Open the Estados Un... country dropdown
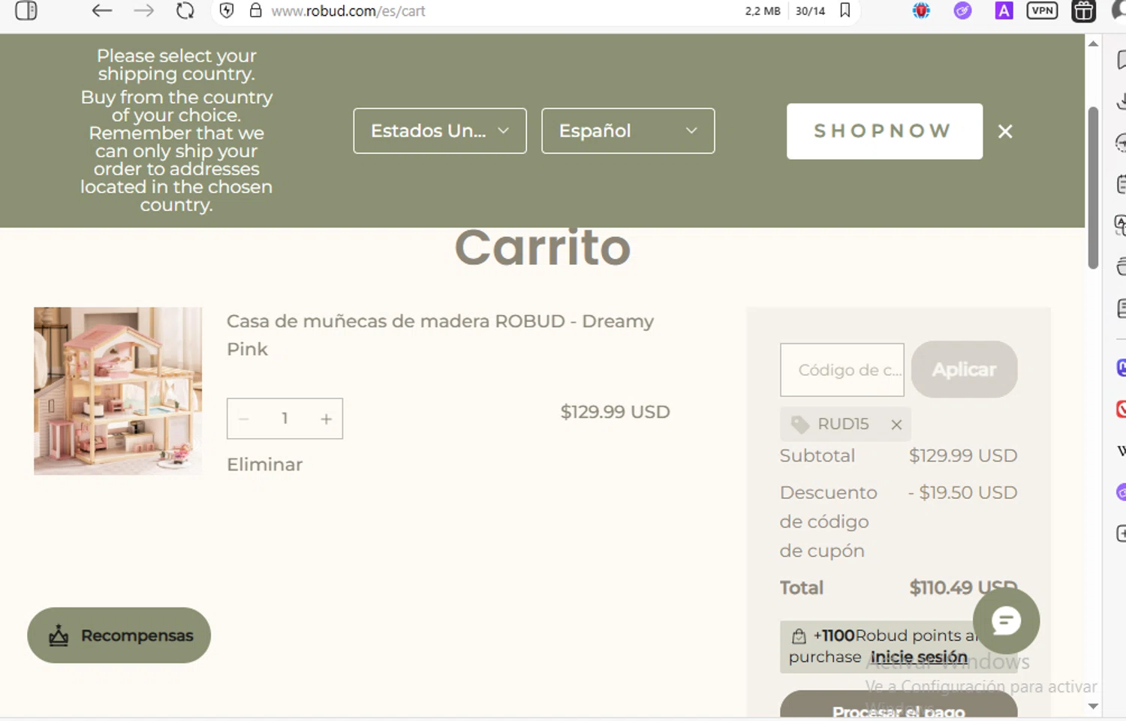The image size is (1126, 721). click(440, 131)
